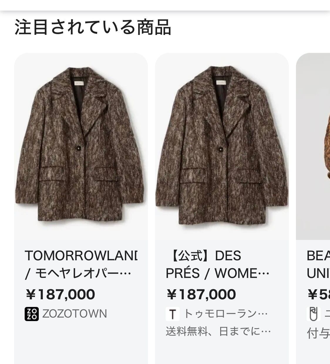Open the BEA UNI product title

click(318, 265)
